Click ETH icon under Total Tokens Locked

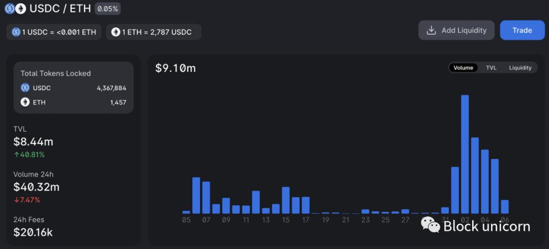[25, 102]
